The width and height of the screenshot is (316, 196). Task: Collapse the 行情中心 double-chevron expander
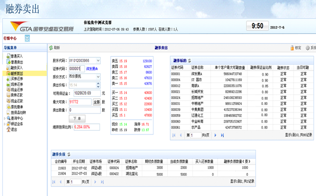tap(27, 38)
